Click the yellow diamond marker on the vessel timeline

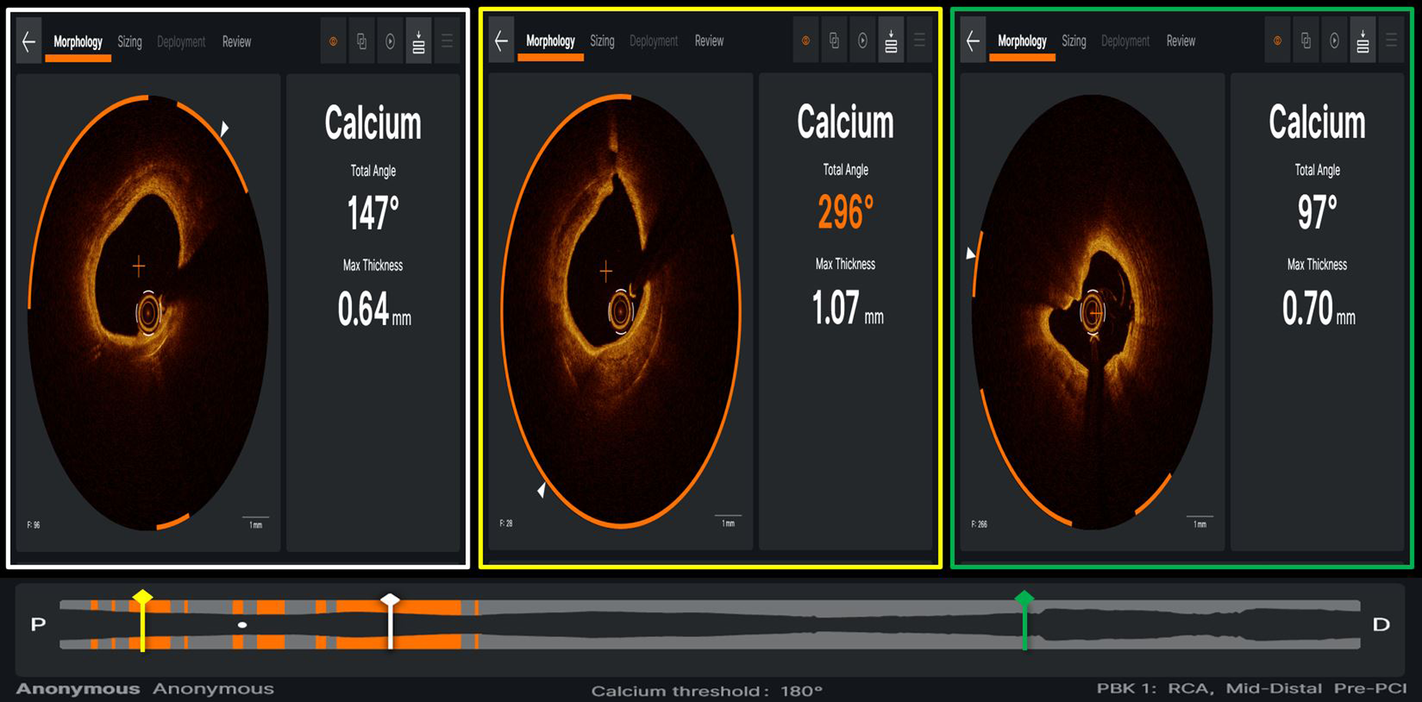click(x=142, y=597)
